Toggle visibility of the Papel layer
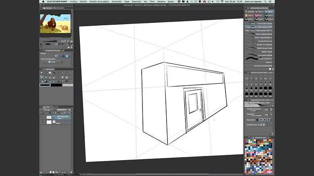Screen dimensions: 314x176 (x=42, y=122)
